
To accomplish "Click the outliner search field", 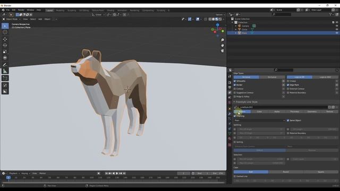I will point(282,14).
